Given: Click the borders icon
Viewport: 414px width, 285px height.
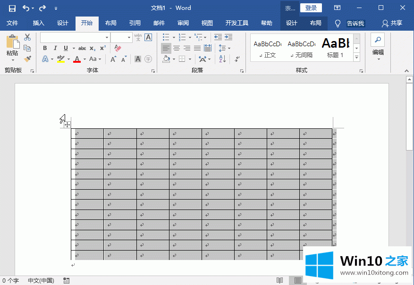Looking at the screenshot, I should tap(182, 59).
